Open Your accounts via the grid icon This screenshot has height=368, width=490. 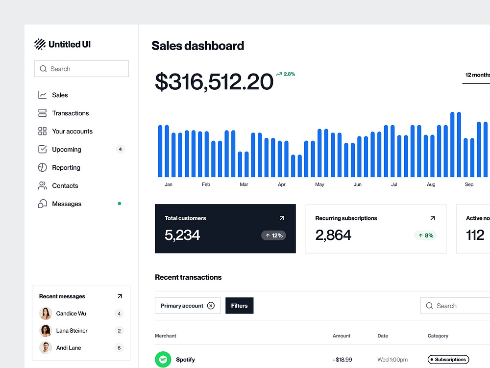tap(42, 131)
